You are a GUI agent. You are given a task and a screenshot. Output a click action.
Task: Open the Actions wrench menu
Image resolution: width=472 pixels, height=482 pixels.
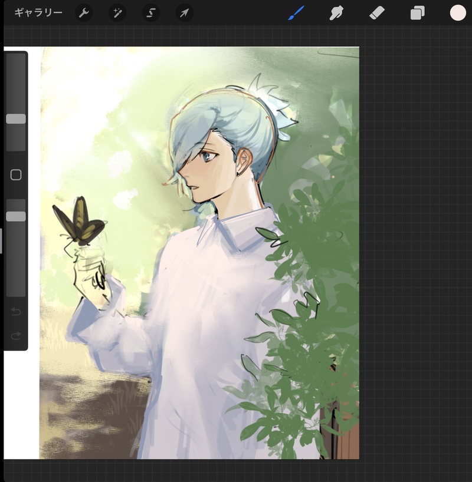click(x=84, y=13)
